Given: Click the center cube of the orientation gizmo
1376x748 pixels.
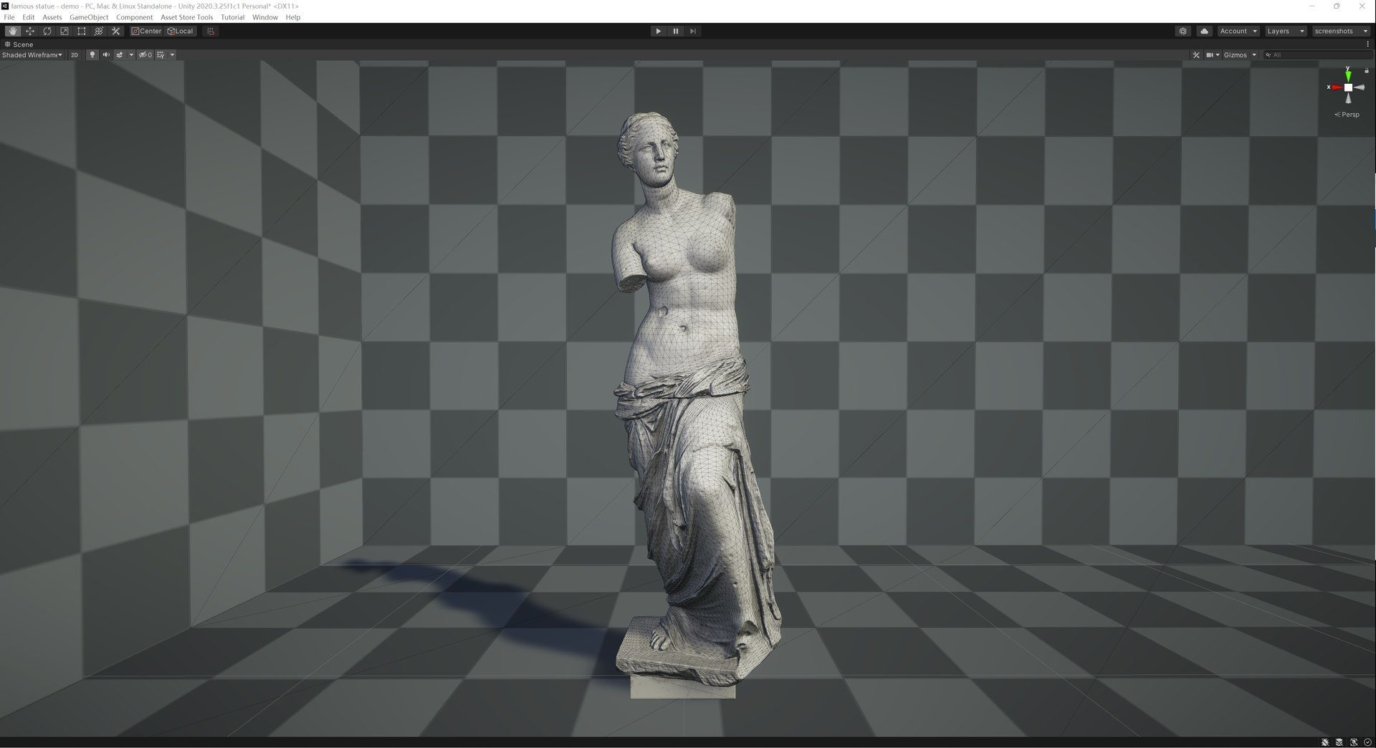Looking at the screenshot, I should pyautogui.click(x=1348, y=87).
